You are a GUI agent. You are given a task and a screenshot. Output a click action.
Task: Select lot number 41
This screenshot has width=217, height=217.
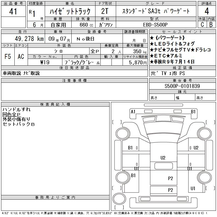coord(13,11)
